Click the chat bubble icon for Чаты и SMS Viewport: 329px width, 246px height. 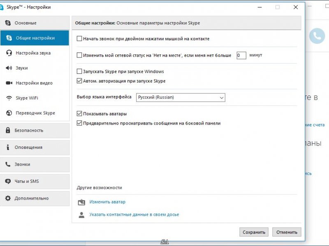pos(8,181)
